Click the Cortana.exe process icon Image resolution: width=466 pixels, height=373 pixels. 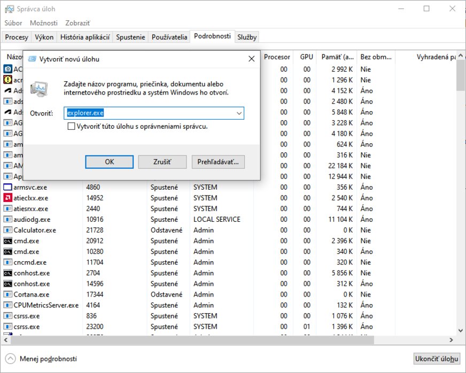pos(8,294)
